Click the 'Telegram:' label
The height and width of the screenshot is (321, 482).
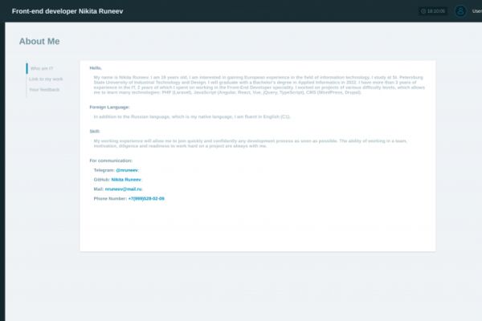(x=104, y=170)
